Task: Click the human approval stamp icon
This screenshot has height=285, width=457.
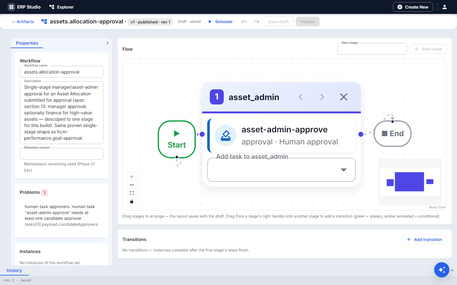Action: (226, 136)
